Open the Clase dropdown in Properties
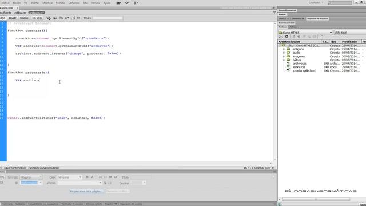 coord(70,177)
